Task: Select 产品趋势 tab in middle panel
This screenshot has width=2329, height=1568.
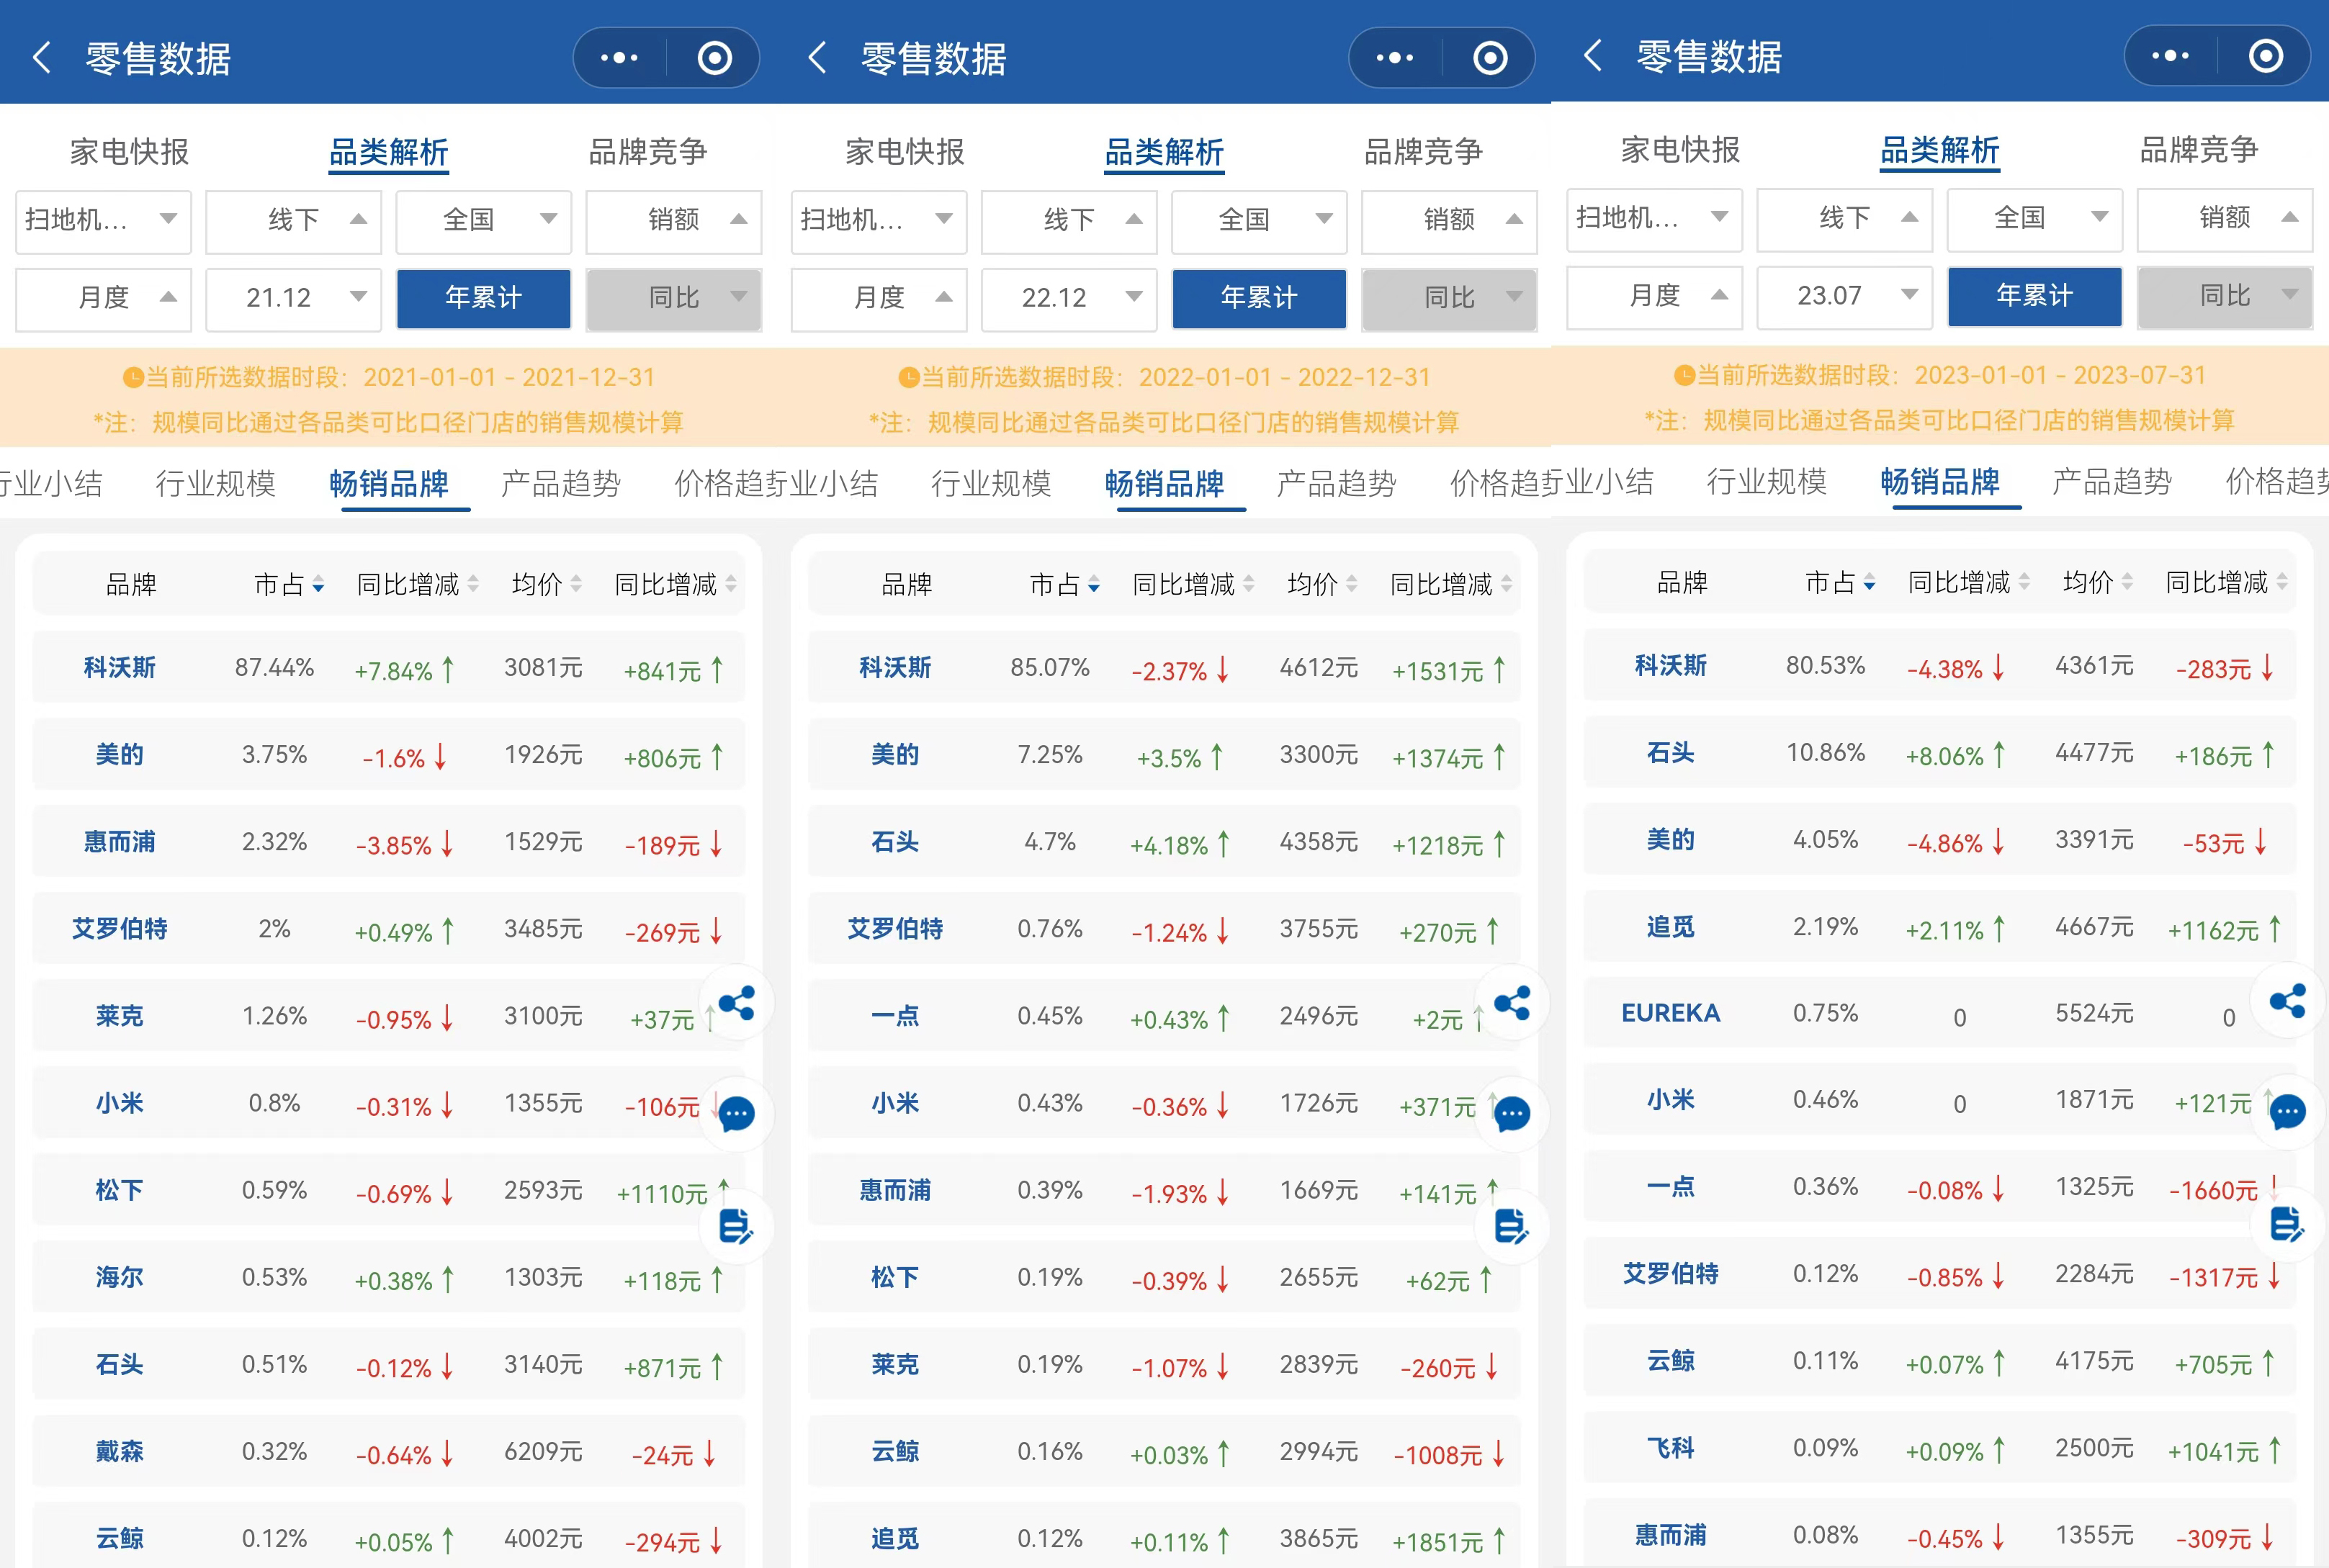Action: point(1336,484)
